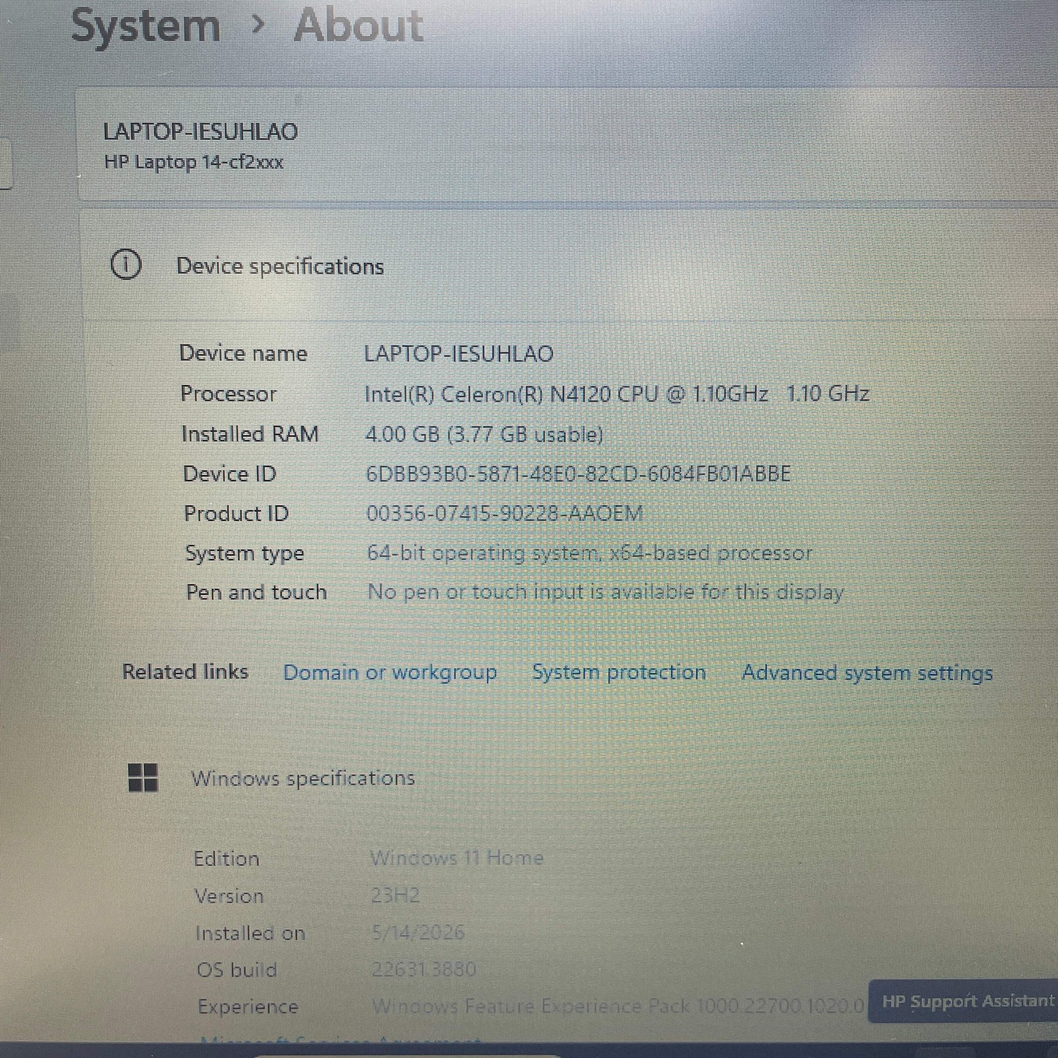Click the Installed on label
This screenshot has width=1058, height=1058.
[250, 933]
